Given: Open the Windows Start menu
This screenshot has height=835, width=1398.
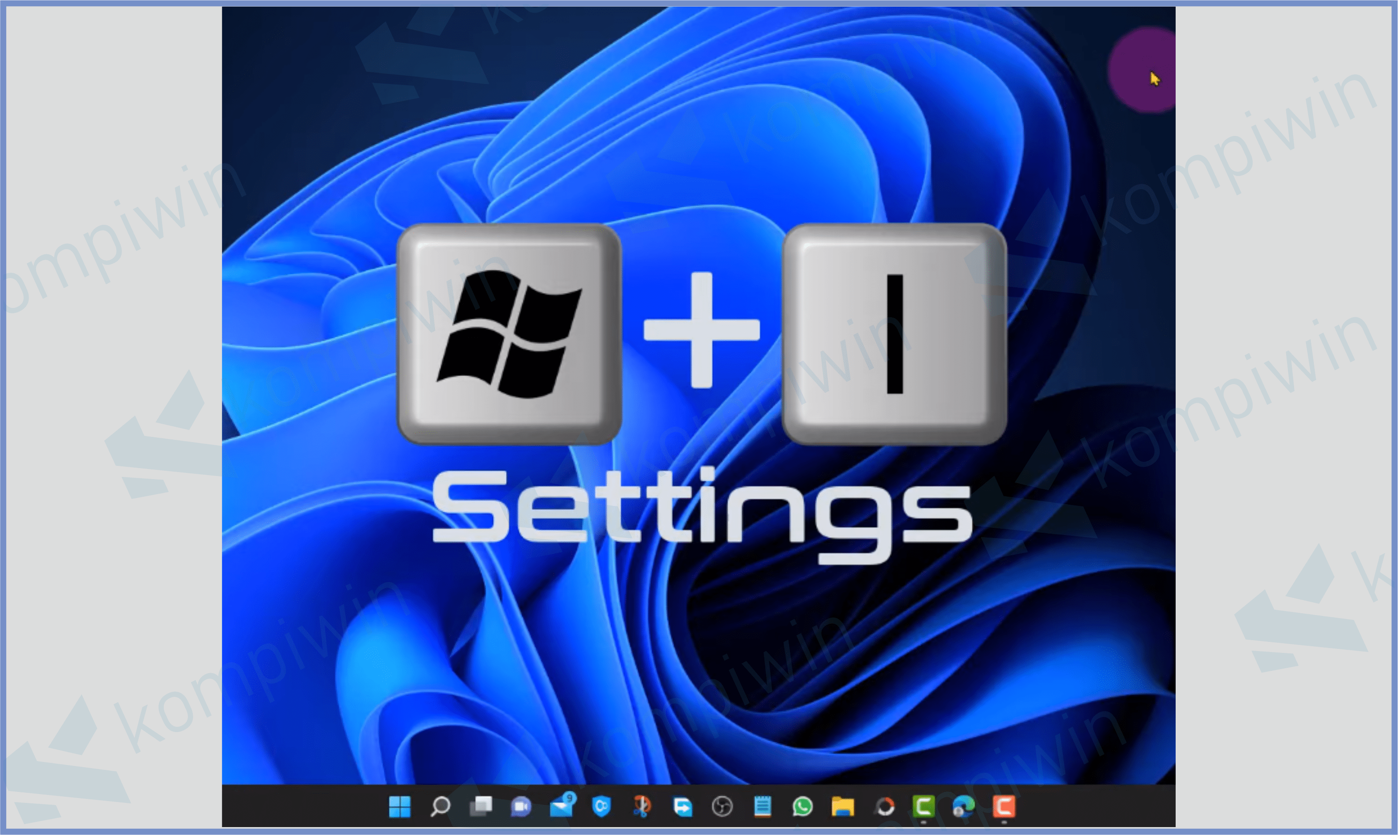Looking at the screenshot, I should click(x=400, y=806).
